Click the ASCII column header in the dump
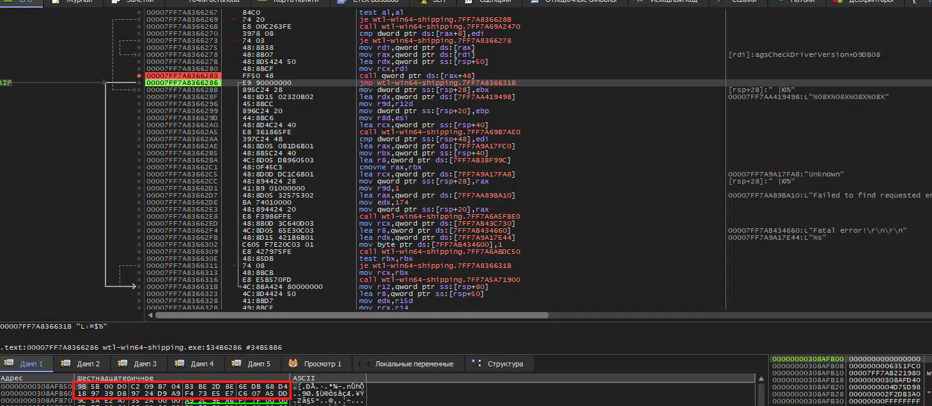 point(300,379)
